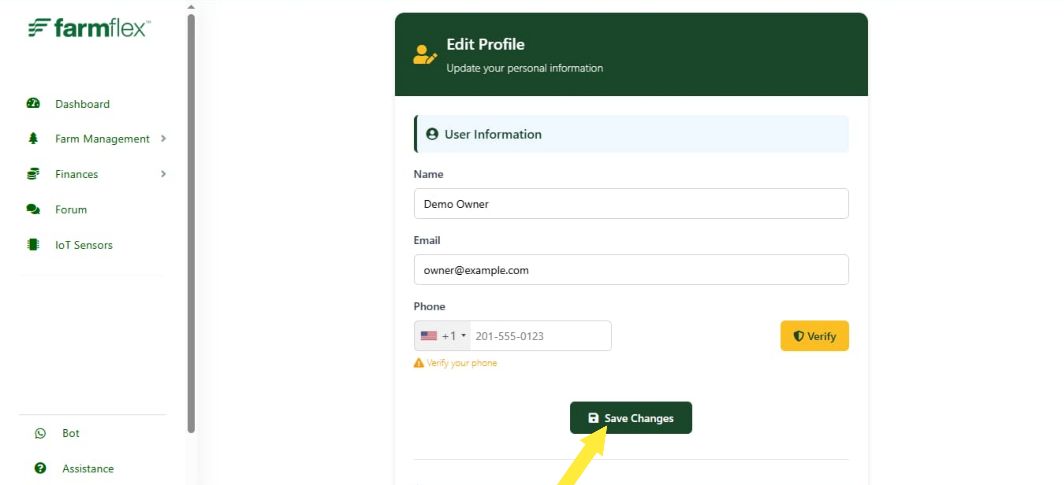Click the Edit Profile user-pen icon
This screenshot has height=485, width=1064.
pos(425,54)
